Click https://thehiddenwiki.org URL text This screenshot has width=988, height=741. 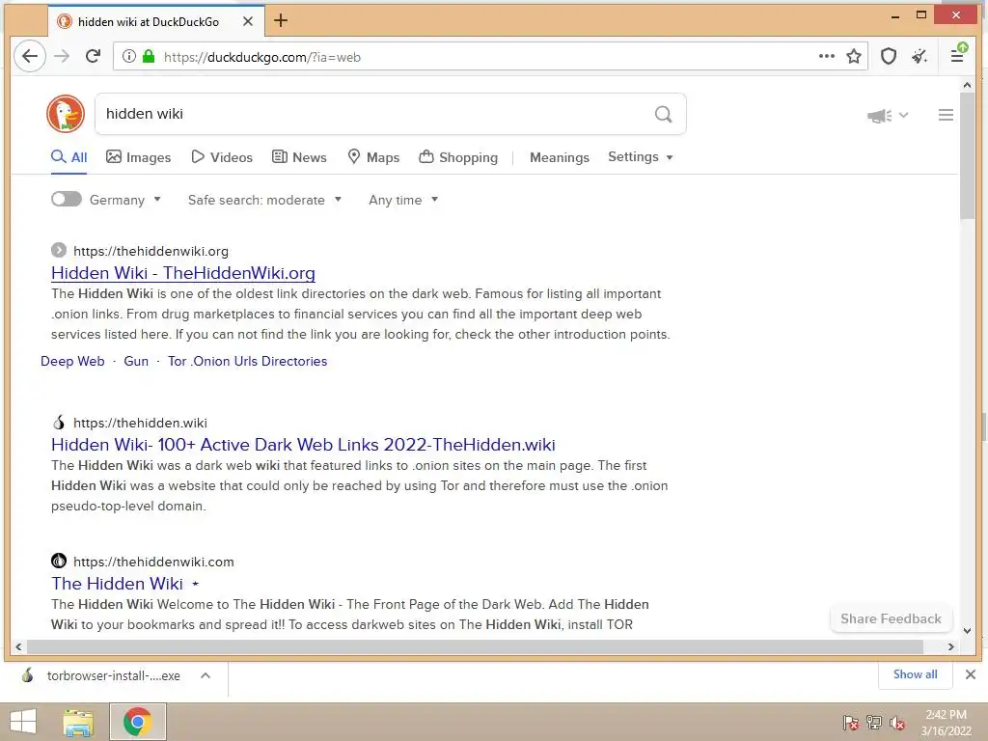(x=151, y=251)
